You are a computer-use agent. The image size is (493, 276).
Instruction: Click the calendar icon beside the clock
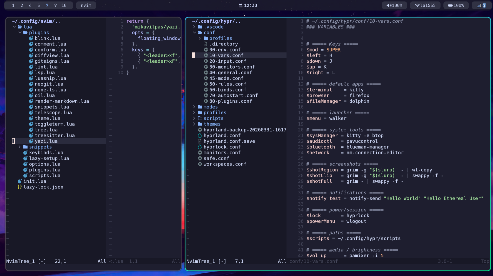pos(241,5)
